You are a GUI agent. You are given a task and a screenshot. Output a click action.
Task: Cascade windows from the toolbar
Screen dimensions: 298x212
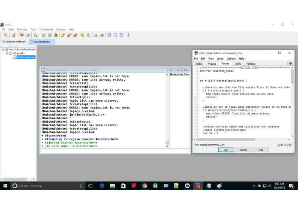tap(121, 35)
